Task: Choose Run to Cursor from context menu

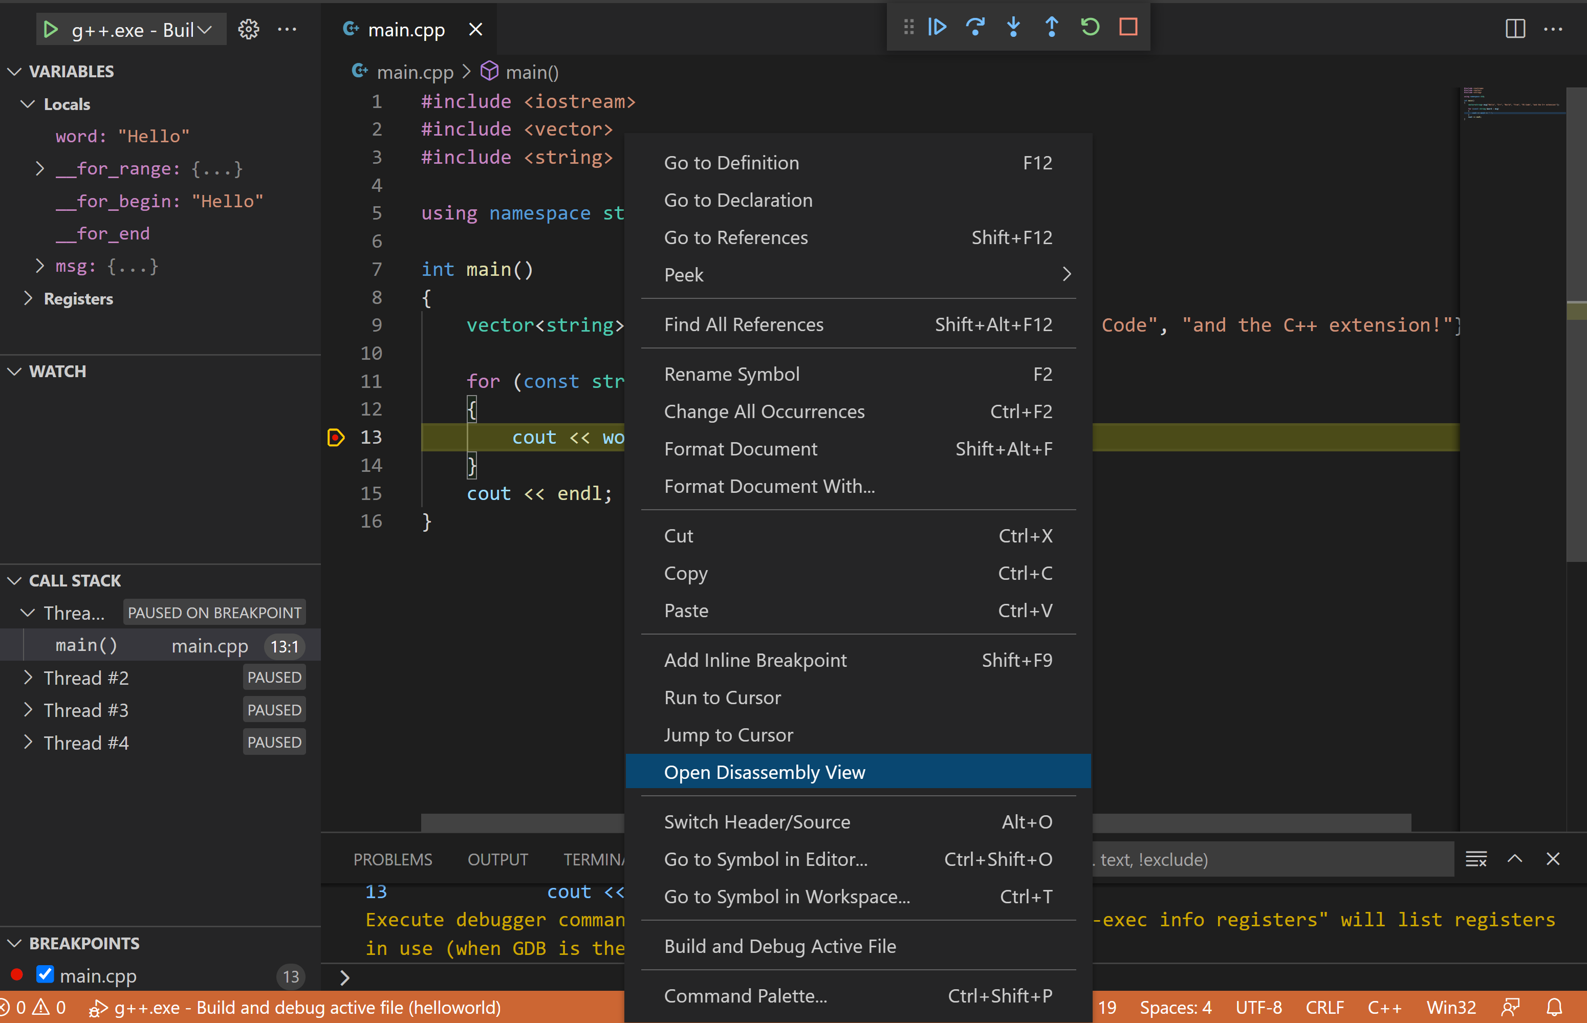Action: click(722, 698)
